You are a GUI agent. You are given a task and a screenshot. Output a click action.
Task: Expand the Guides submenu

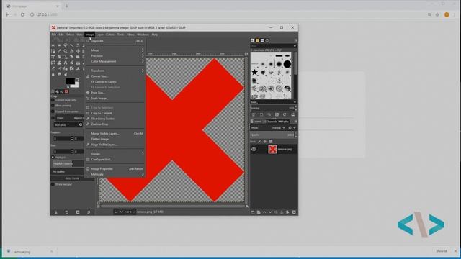pos(115,154)
